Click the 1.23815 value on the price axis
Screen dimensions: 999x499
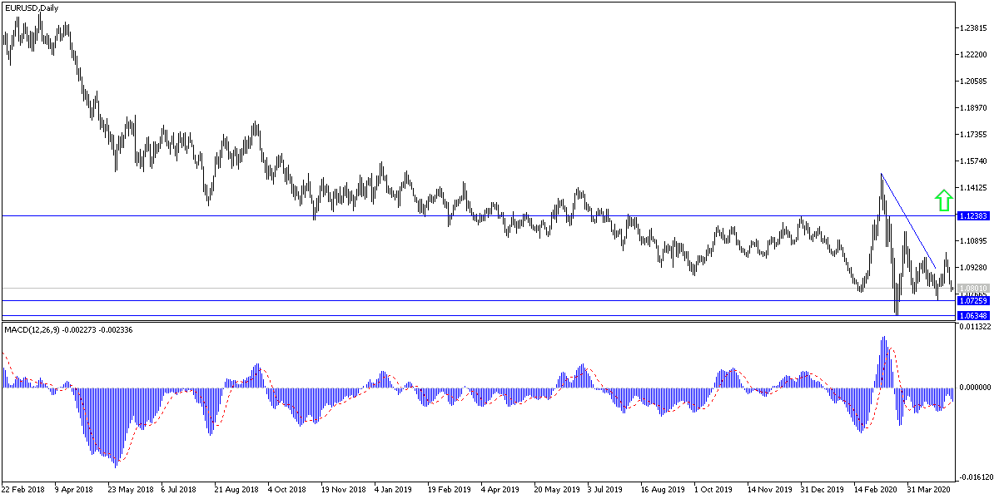pyautogui.click(x=972, y=27)
